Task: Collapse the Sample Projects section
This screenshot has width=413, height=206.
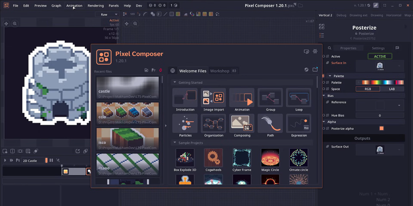Action: [x=174, y=143]
